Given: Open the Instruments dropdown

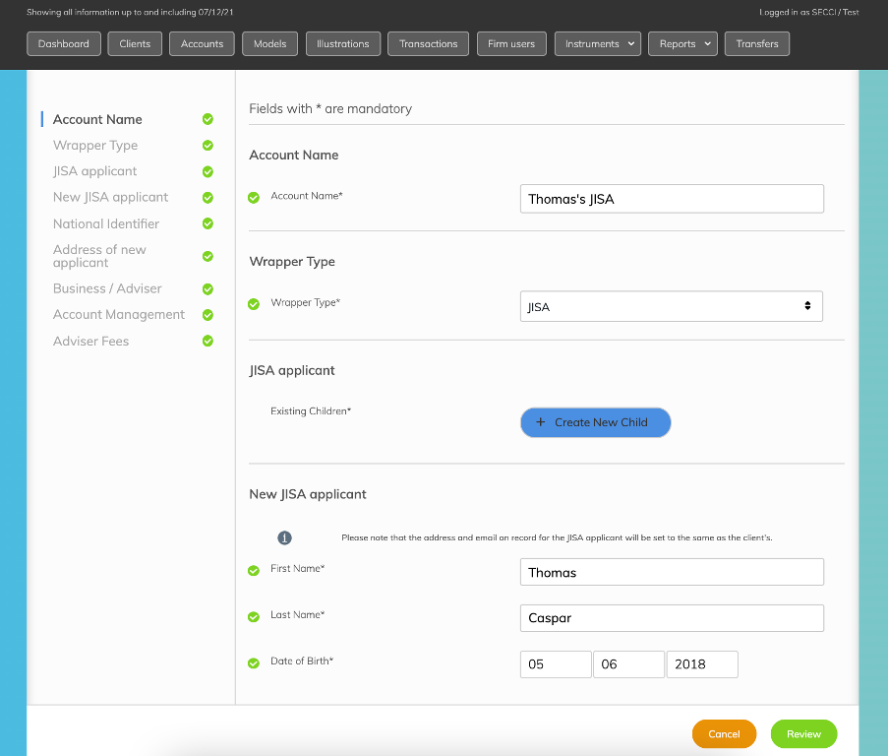Looking at the screenshot, I should click(597, 43).
